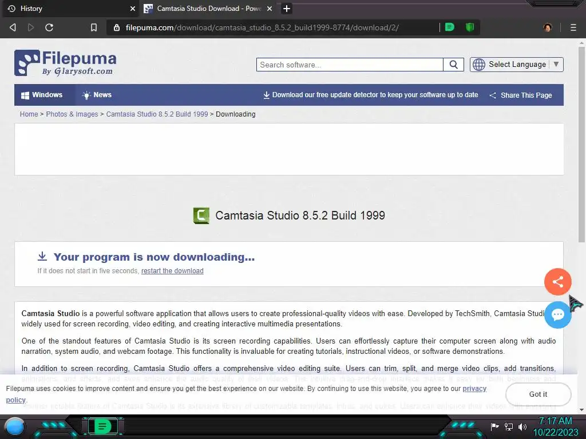Click the padlock site security icon
This screenshot has height=439, width=586.
(x=117, y=27)
